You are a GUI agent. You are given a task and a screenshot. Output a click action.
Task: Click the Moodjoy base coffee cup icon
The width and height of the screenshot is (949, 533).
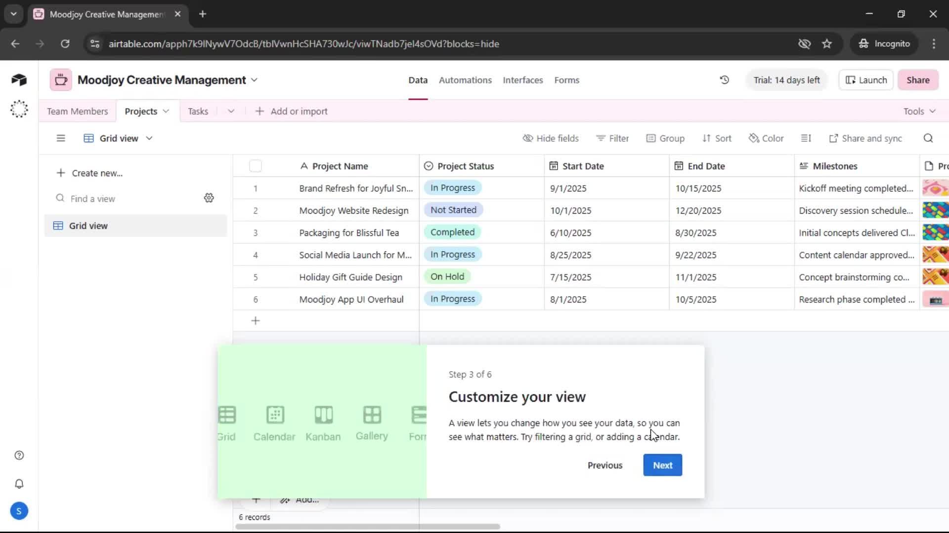point(61,80)
